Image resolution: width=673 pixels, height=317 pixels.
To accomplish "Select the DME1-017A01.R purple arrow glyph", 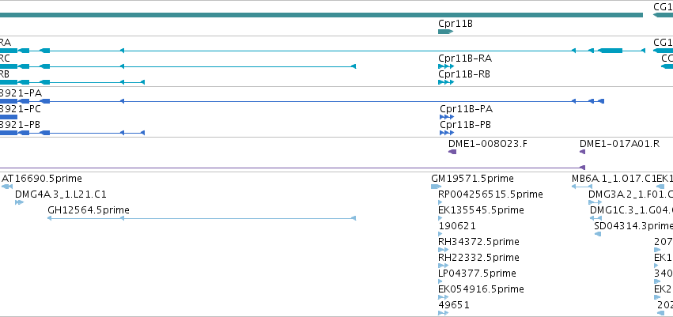I will click(x=582, y=152).
